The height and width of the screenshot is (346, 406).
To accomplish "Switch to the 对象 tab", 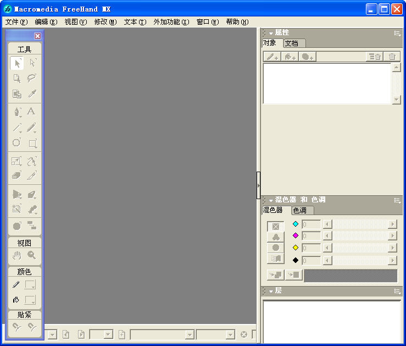I will [272, 43].
